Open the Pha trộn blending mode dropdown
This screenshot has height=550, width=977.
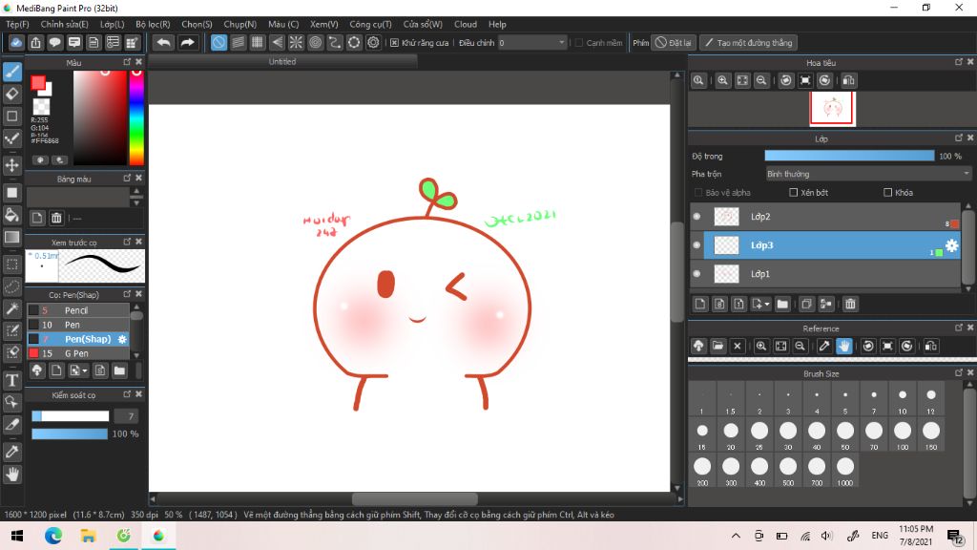pyautogui.click(x=868, y=174)
